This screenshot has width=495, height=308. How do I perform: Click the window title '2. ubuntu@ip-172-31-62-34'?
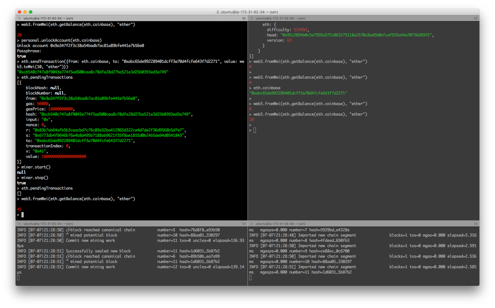(247, 12)
